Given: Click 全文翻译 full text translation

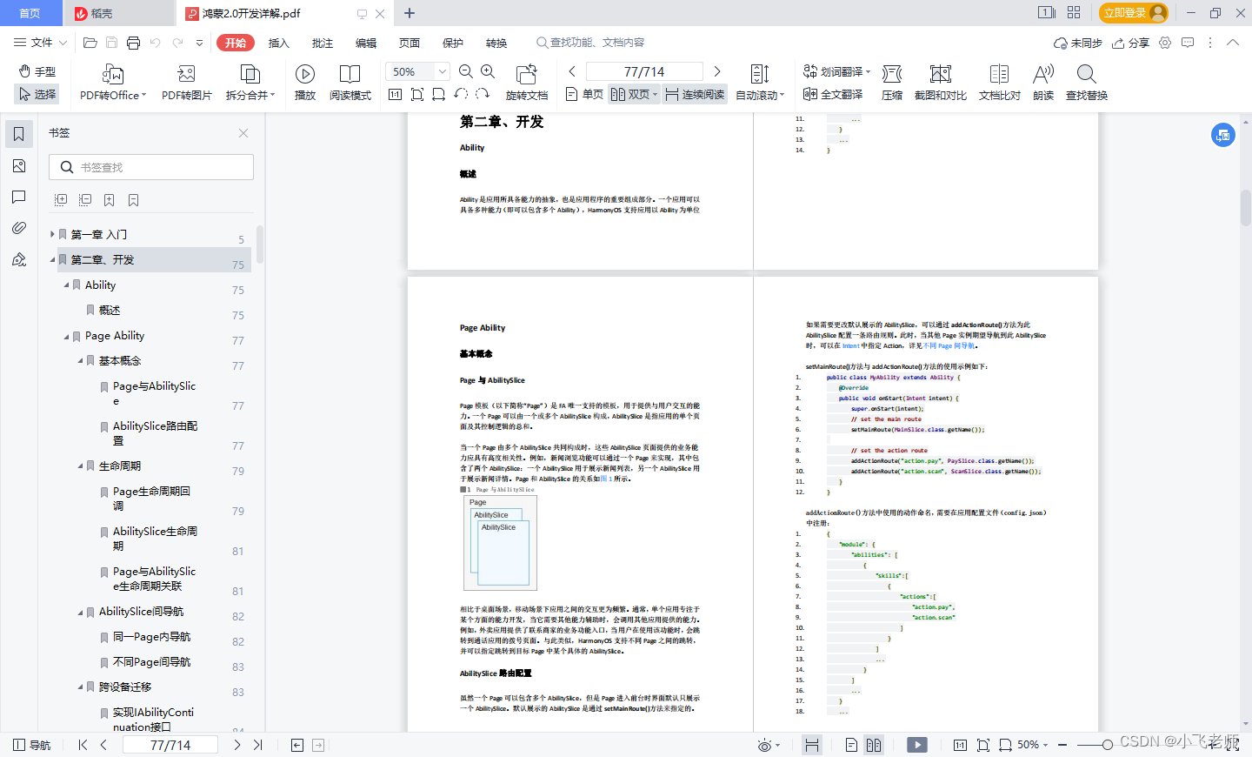Looking at the screenshot, I should point(833,94).
